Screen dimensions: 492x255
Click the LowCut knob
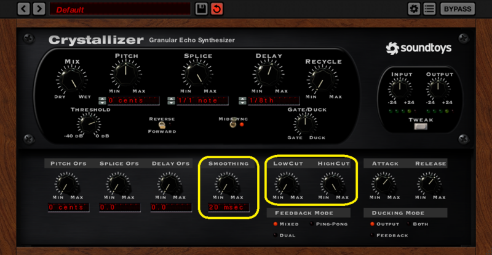point(287,184)
